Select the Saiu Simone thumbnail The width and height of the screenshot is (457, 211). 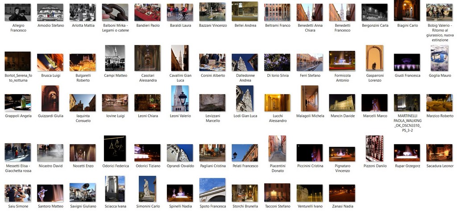[18, 193]
